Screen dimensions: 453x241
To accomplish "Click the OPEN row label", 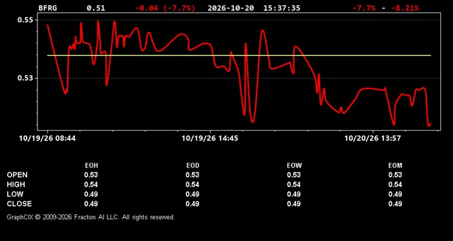I will 18,175.
